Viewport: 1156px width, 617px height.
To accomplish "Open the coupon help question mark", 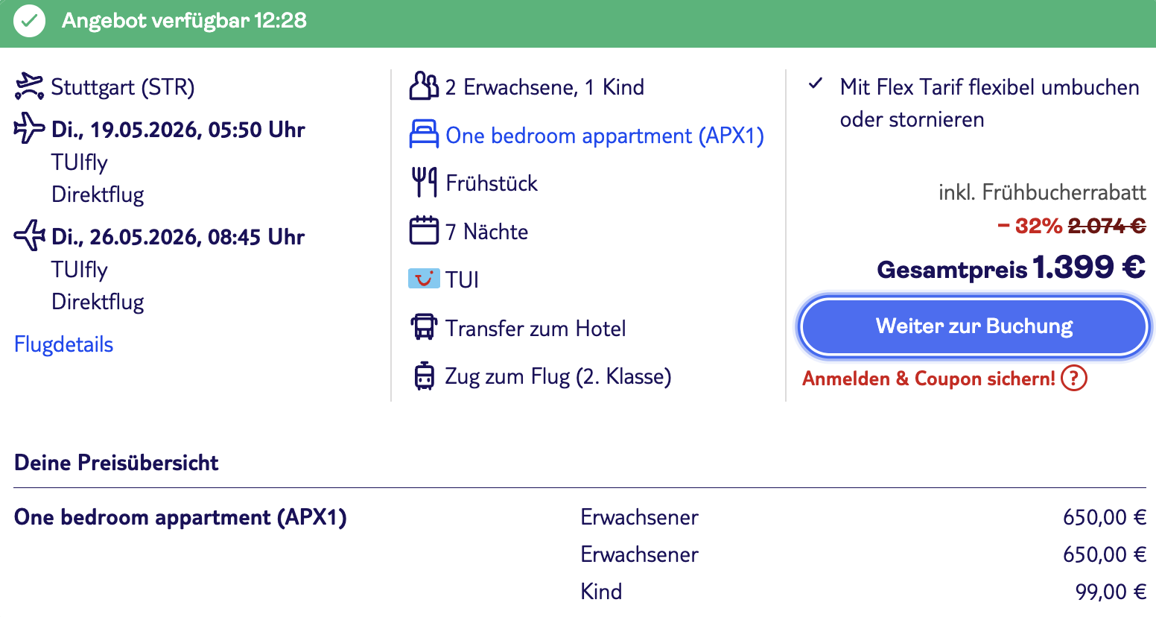I will (x=1074, y=379).
